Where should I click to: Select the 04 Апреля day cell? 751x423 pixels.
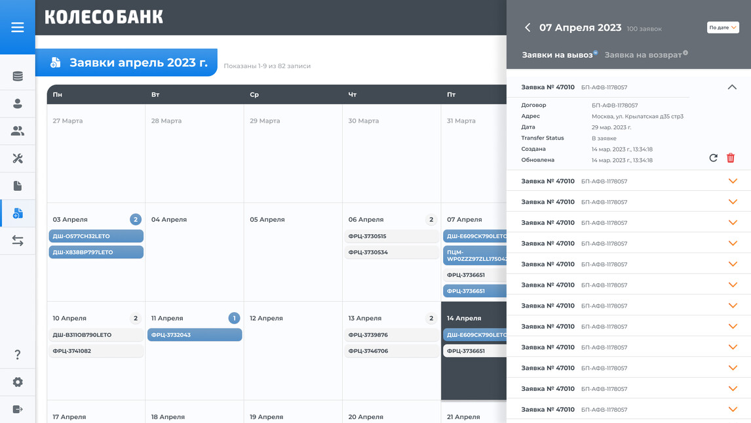tap(195, 252)
